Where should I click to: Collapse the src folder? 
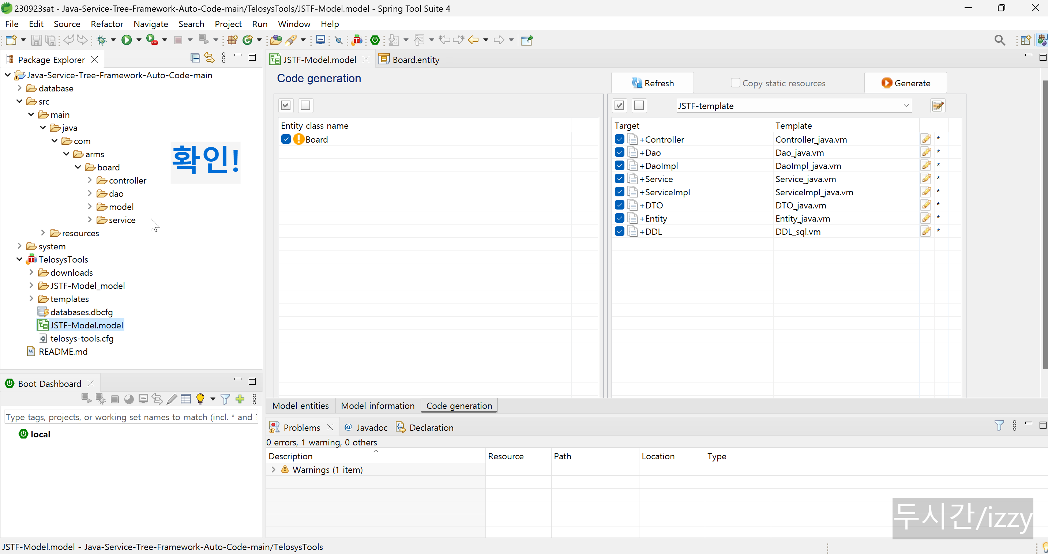[19, 101]
